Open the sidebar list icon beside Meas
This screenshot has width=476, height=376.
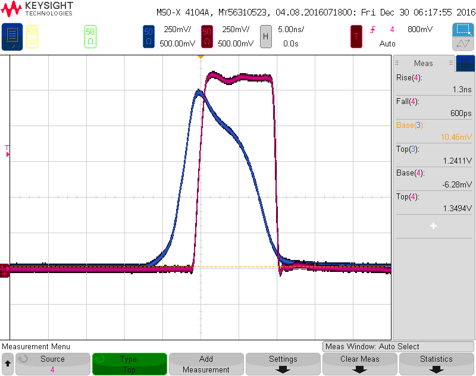click(465, 63)
